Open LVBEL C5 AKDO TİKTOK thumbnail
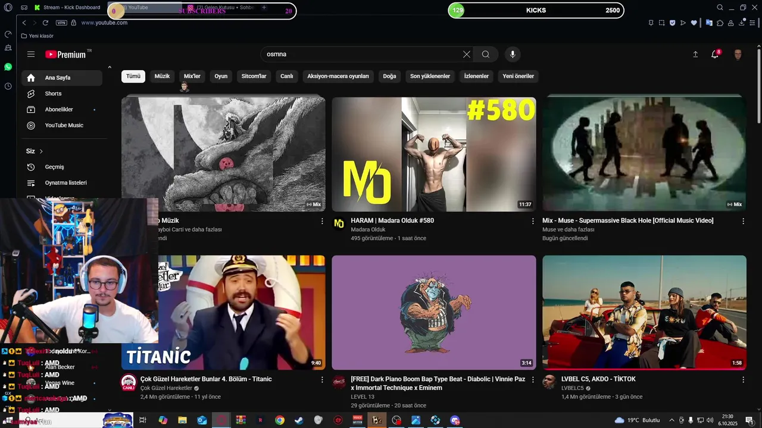 644,313
